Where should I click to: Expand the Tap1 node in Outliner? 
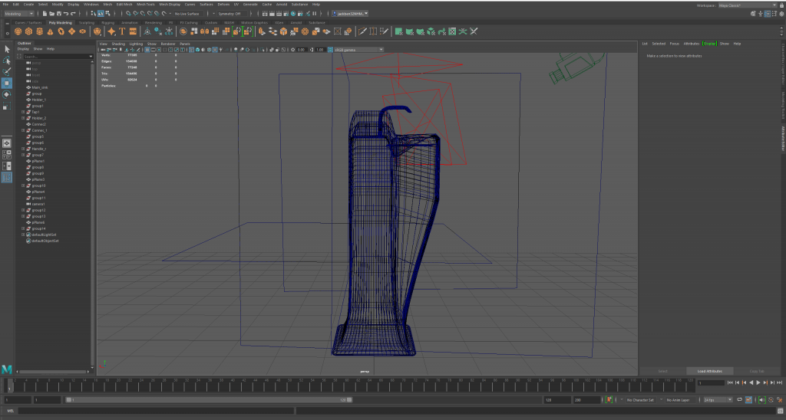click(x=23, y=112)
